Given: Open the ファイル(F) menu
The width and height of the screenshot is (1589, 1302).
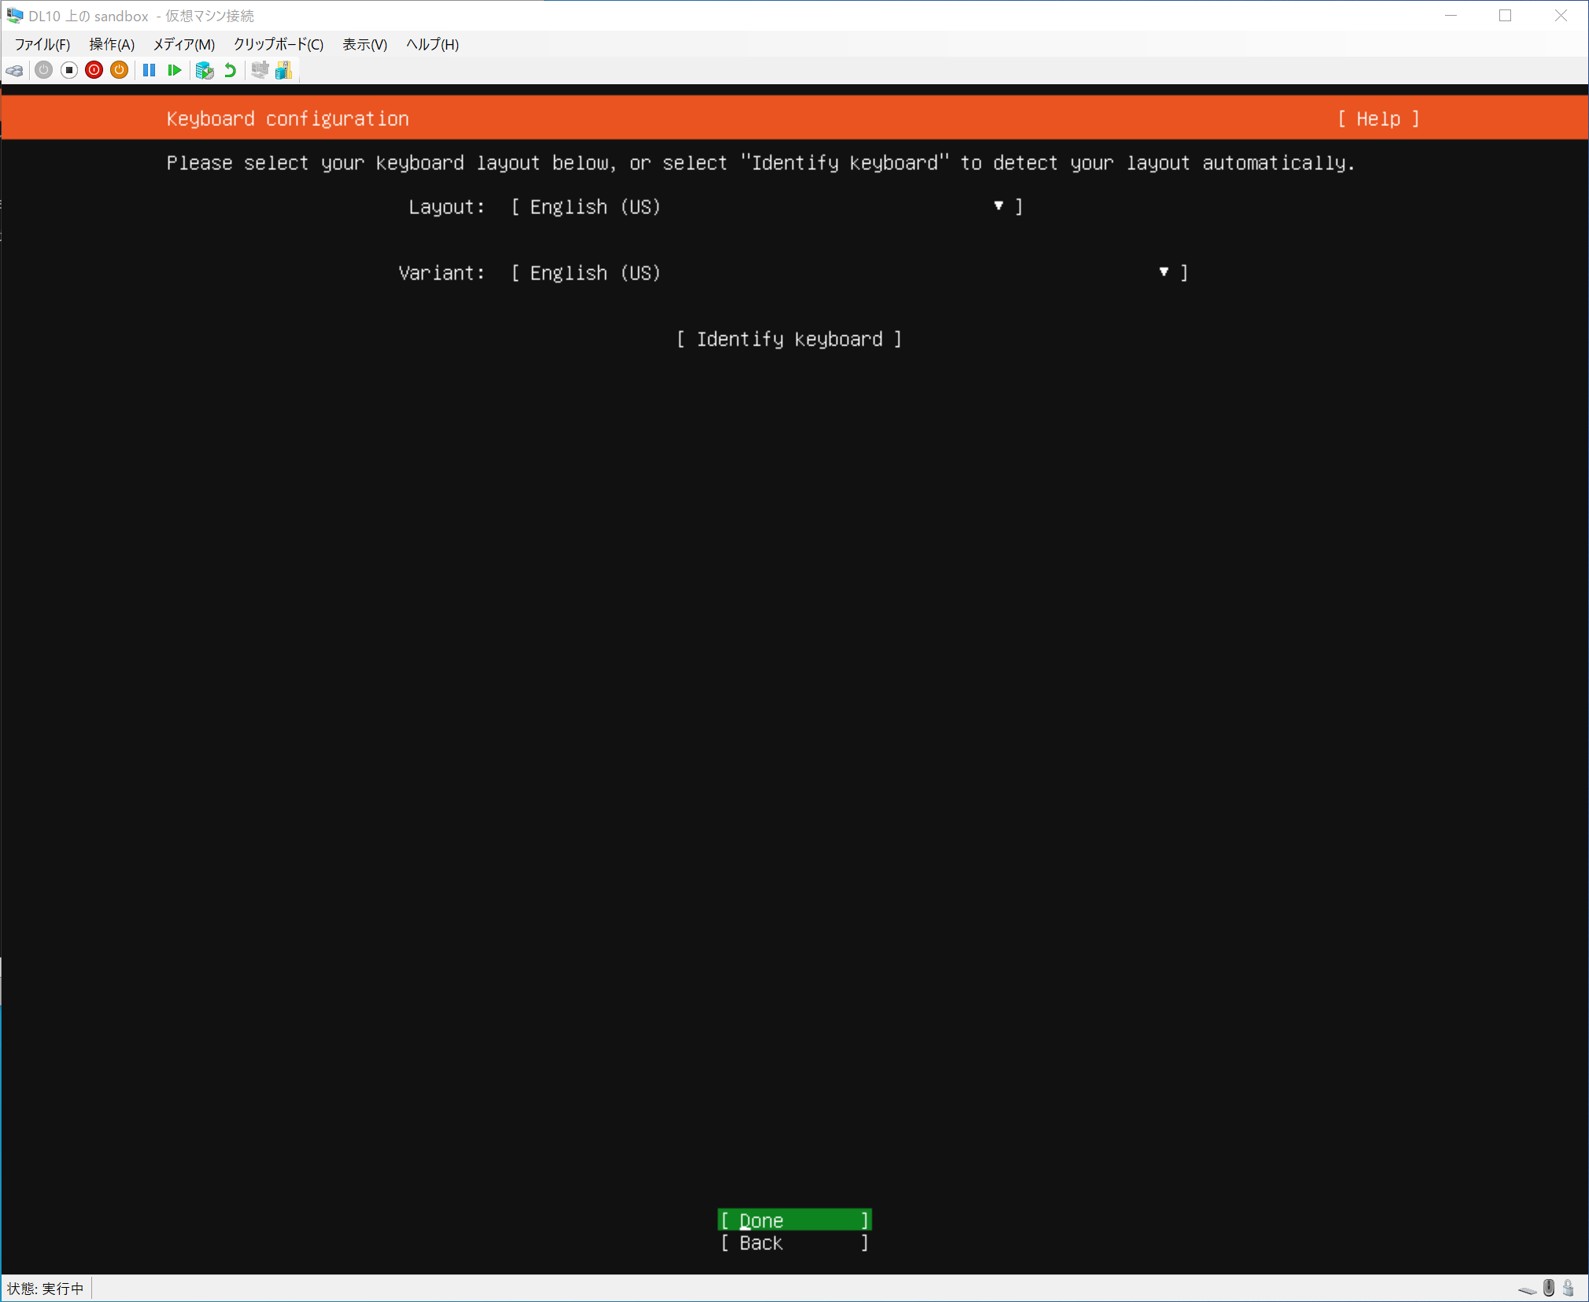Looking at the screenshot, I should coord(42,45).
